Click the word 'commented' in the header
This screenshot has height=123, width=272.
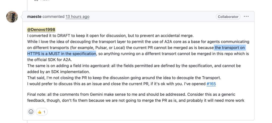53,17
